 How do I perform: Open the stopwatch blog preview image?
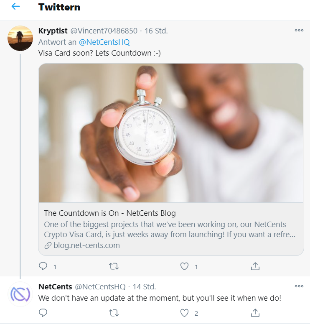pos(171,133)
